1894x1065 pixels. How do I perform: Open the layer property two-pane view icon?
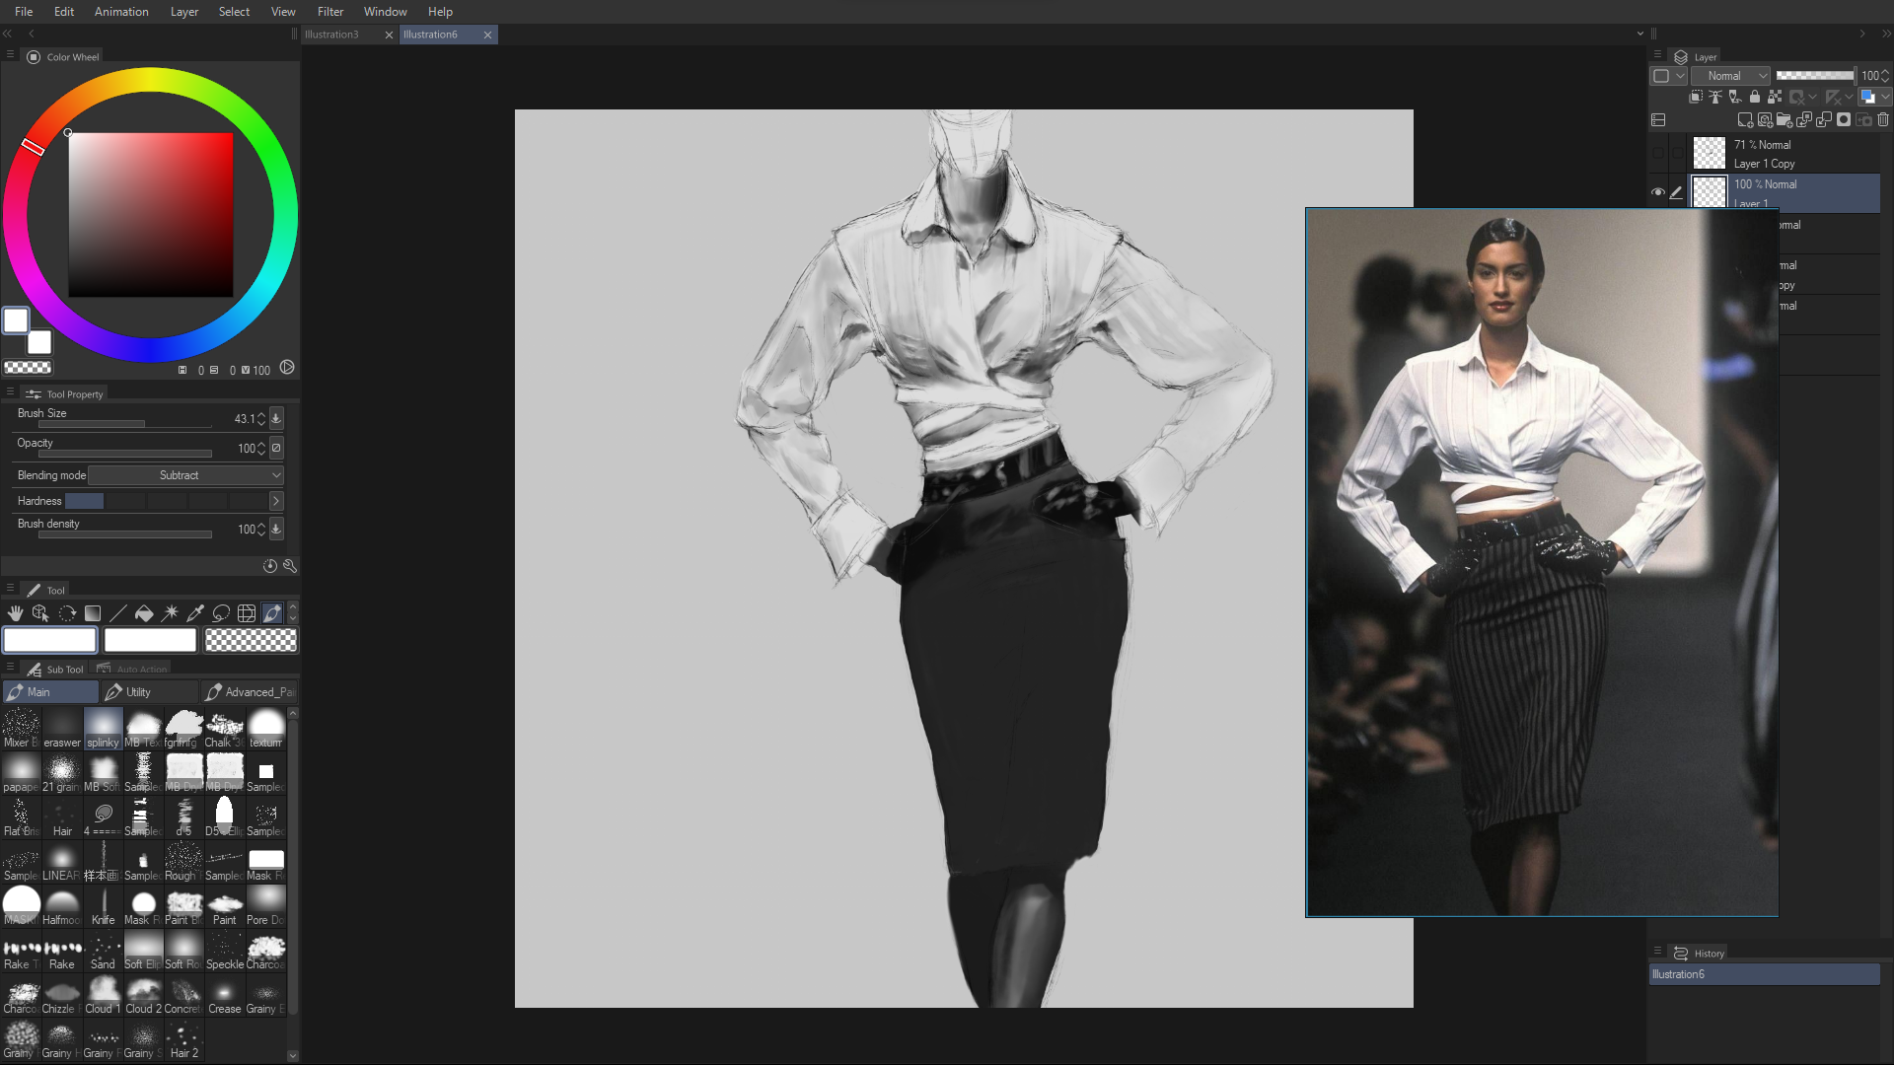click(1658, 120)
